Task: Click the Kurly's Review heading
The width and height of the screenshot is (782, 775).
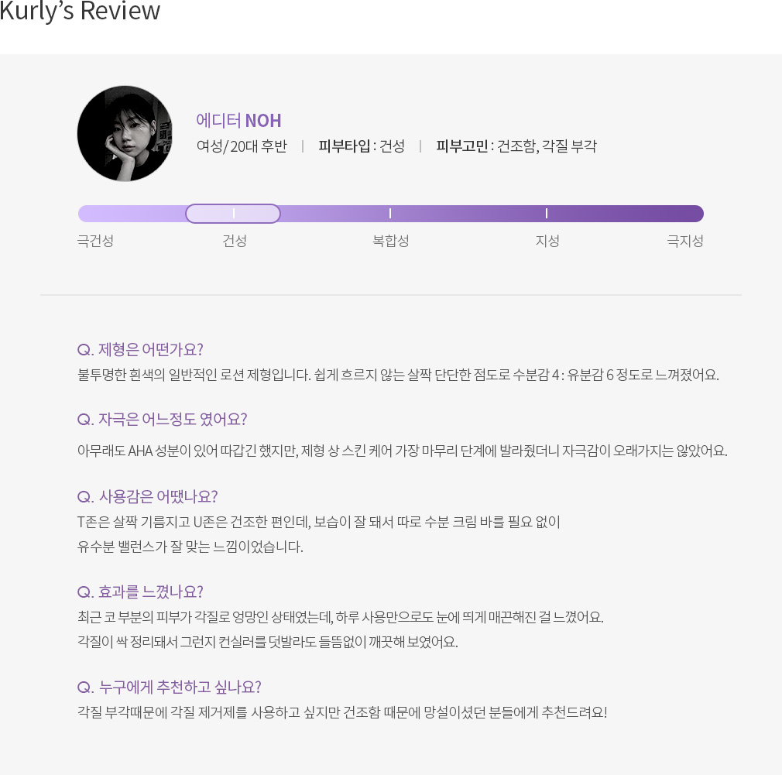Action: [x=80, y=11]
